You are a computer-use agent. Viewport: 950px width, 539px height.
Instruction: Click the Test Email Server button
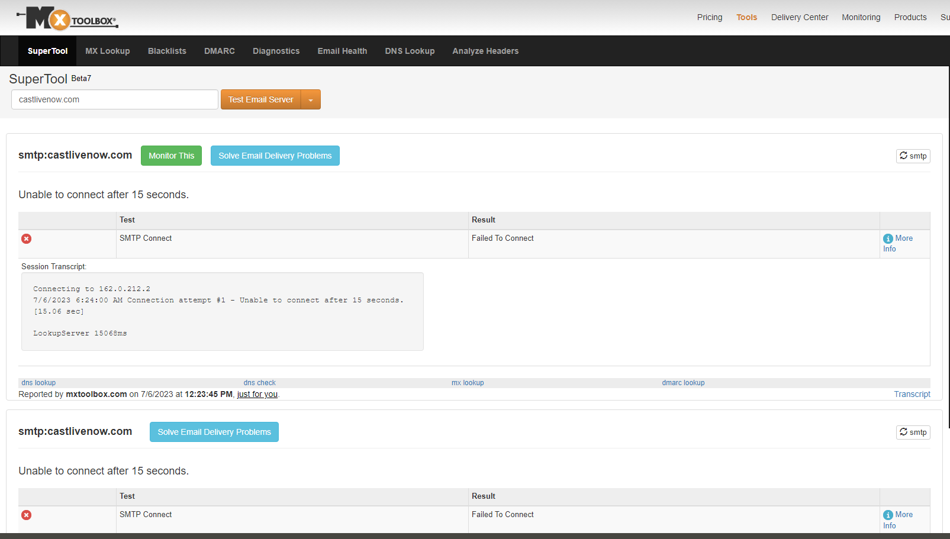tap(261, 99)
